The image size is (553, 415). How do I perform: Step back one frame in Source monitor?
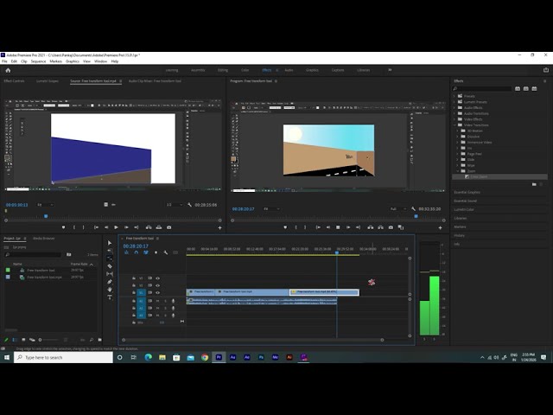[106, 227]
